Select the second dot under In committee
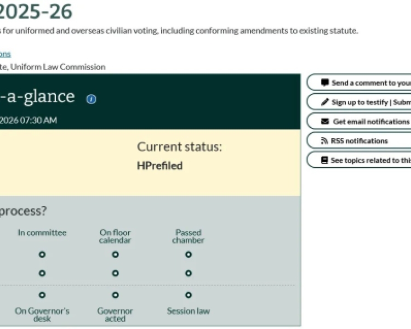 point(42,273)
